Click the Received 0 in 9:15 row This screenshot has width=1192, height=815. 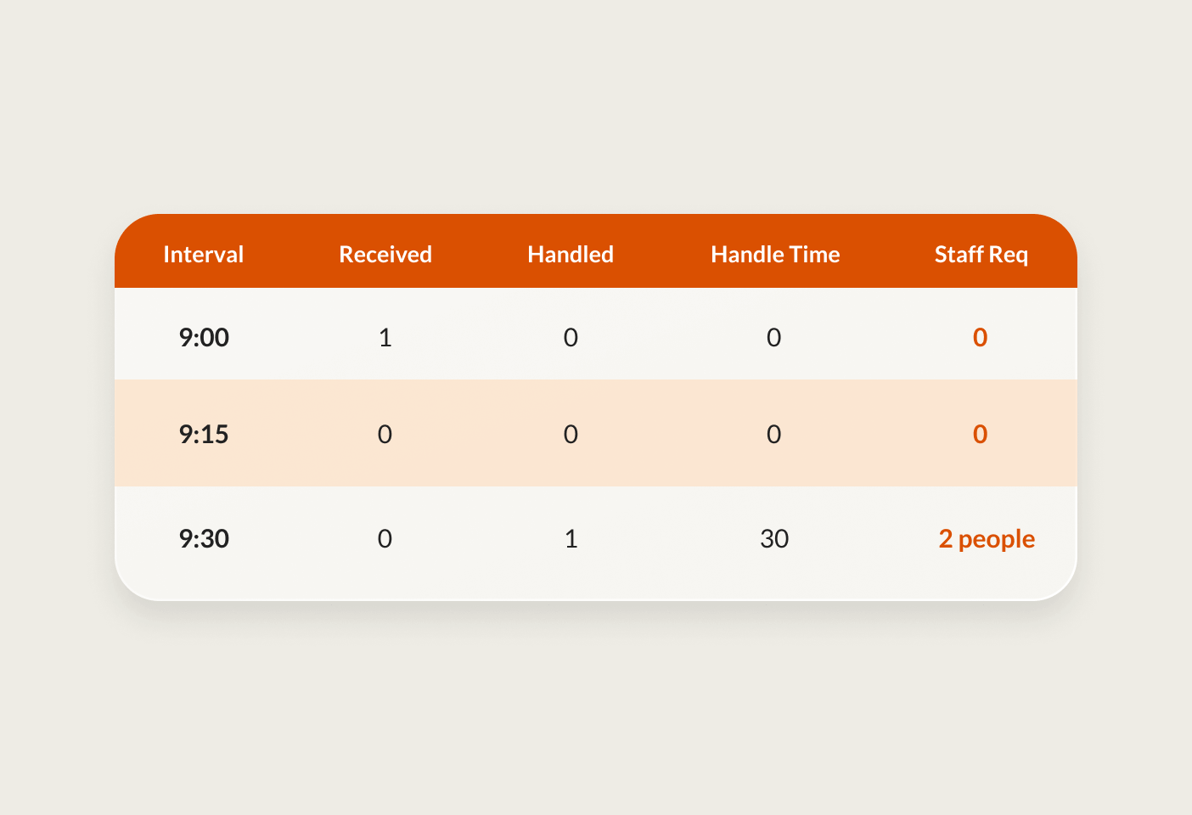tap(385, 434)
